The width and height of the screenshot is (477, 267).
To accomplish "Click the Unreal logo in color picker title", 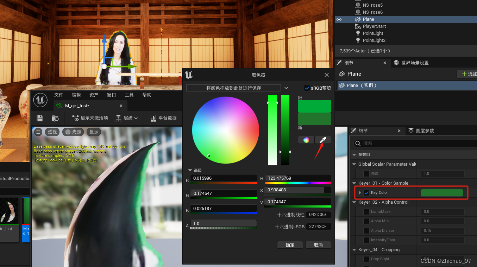I will [x=189, y=75].
